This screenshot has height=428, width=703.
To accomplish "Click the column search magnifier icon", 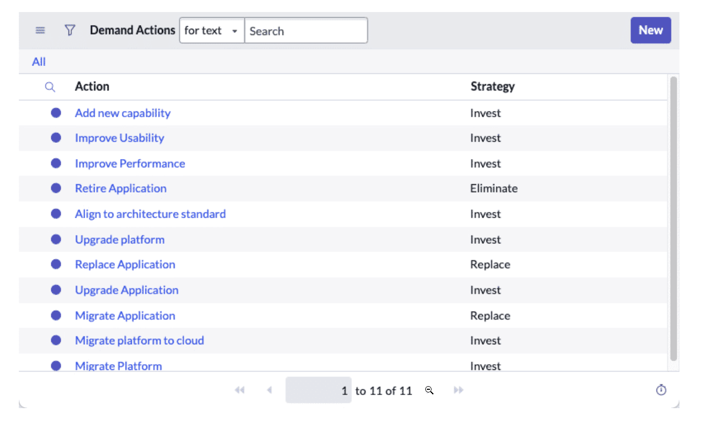I will pyautogui.click(x=50, y=86).
